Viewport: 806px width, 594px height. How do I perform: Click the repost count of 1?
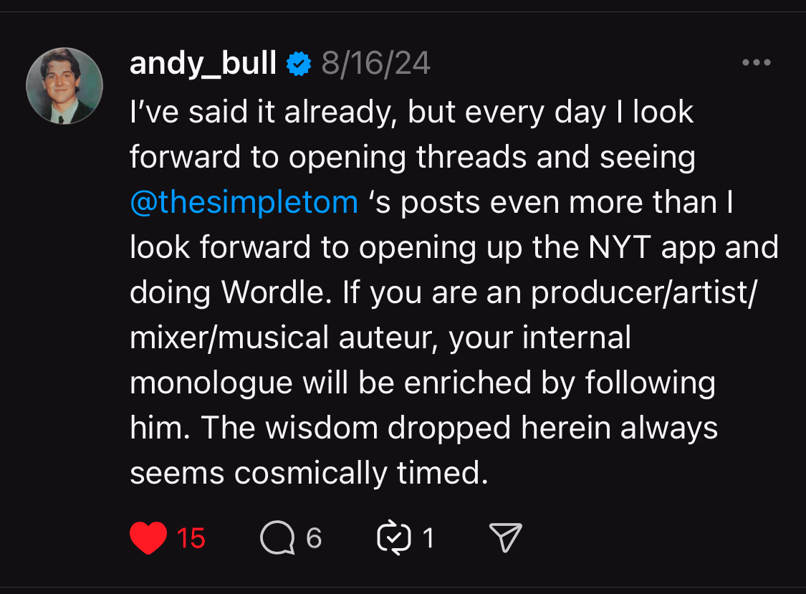(x=428, y=537)
